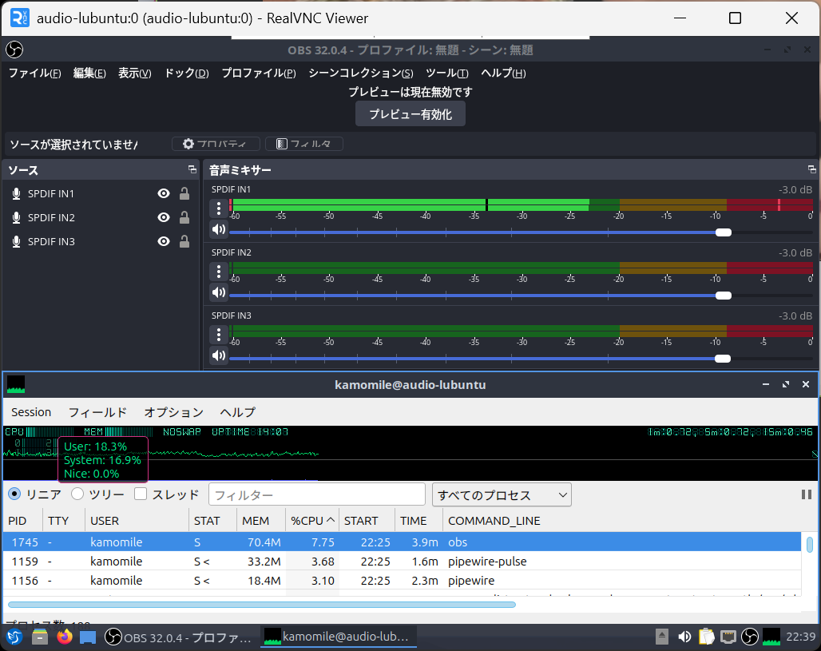Image resolution: width=821 pixels, height=651 pixels.
Task: Click the SPDIF IN3 volume slider handle
Action: tap(724, 359)
